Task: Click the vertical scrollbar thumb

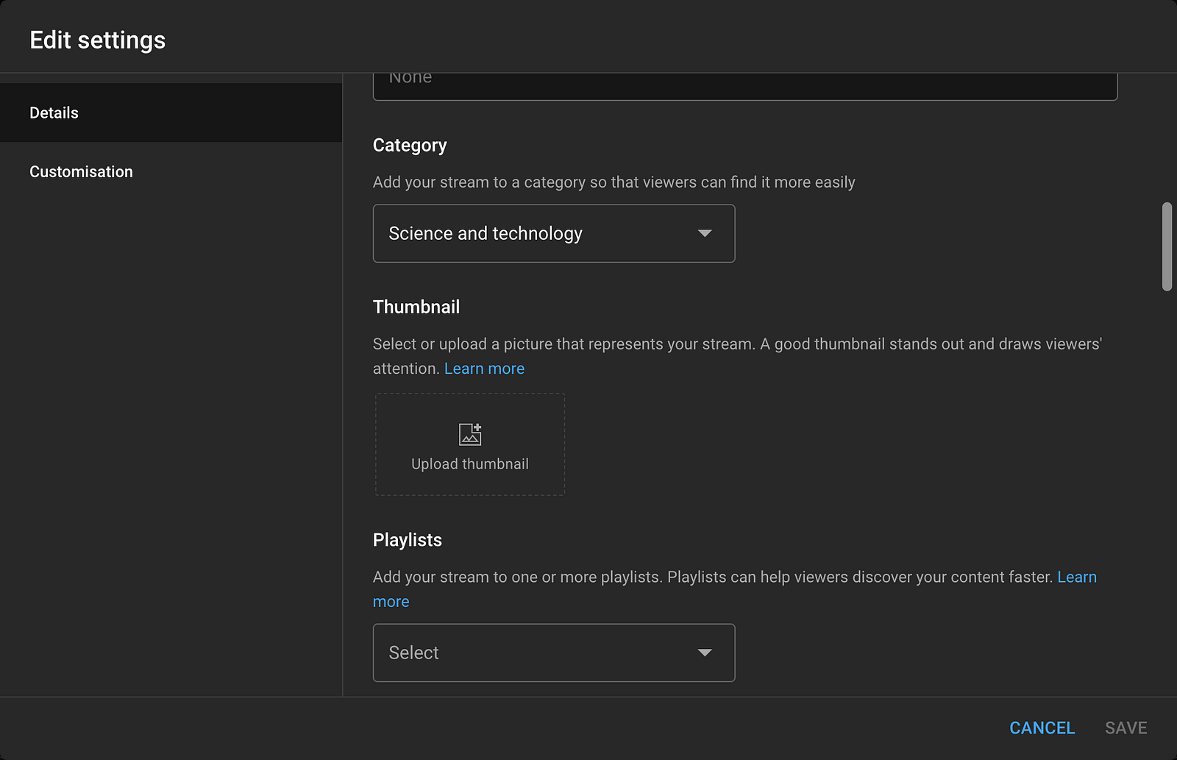Action: pos(1167,246)
